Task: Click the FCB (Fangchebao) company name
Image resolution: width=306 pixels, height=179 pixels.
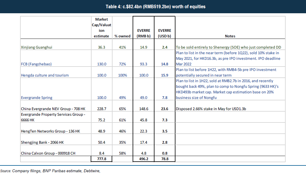Action: click(36, 64)
